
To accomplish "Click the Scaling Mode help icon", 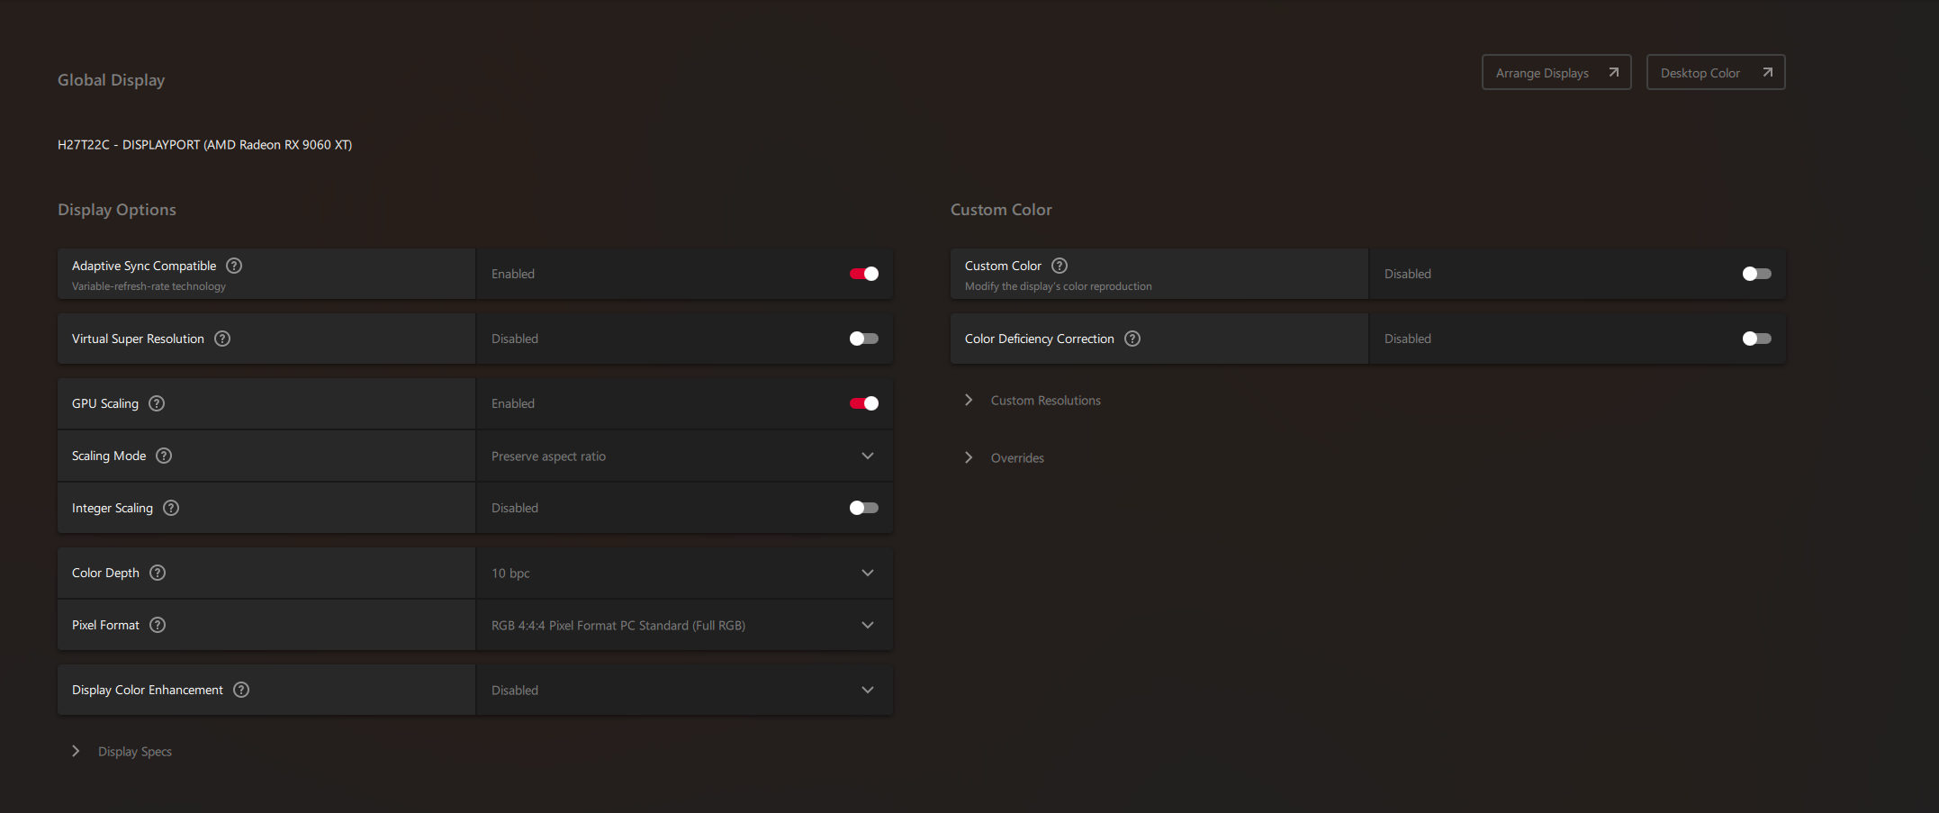I will (164, 456).
